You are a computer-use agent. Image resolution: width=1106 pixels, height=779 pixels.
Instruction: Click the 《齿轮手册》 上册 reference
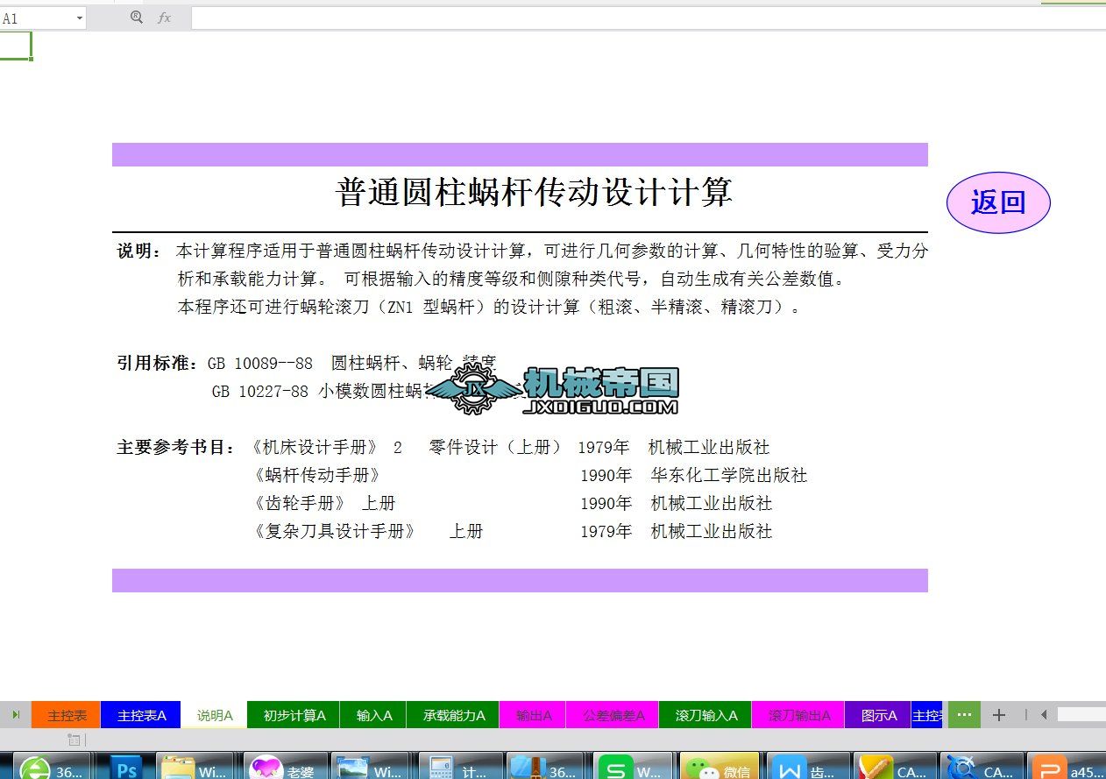tap(323, 503)
